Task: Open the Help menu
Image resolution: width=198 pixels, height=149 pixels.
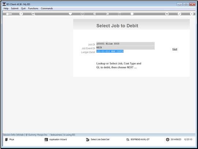Action: (x=6, y=8)
